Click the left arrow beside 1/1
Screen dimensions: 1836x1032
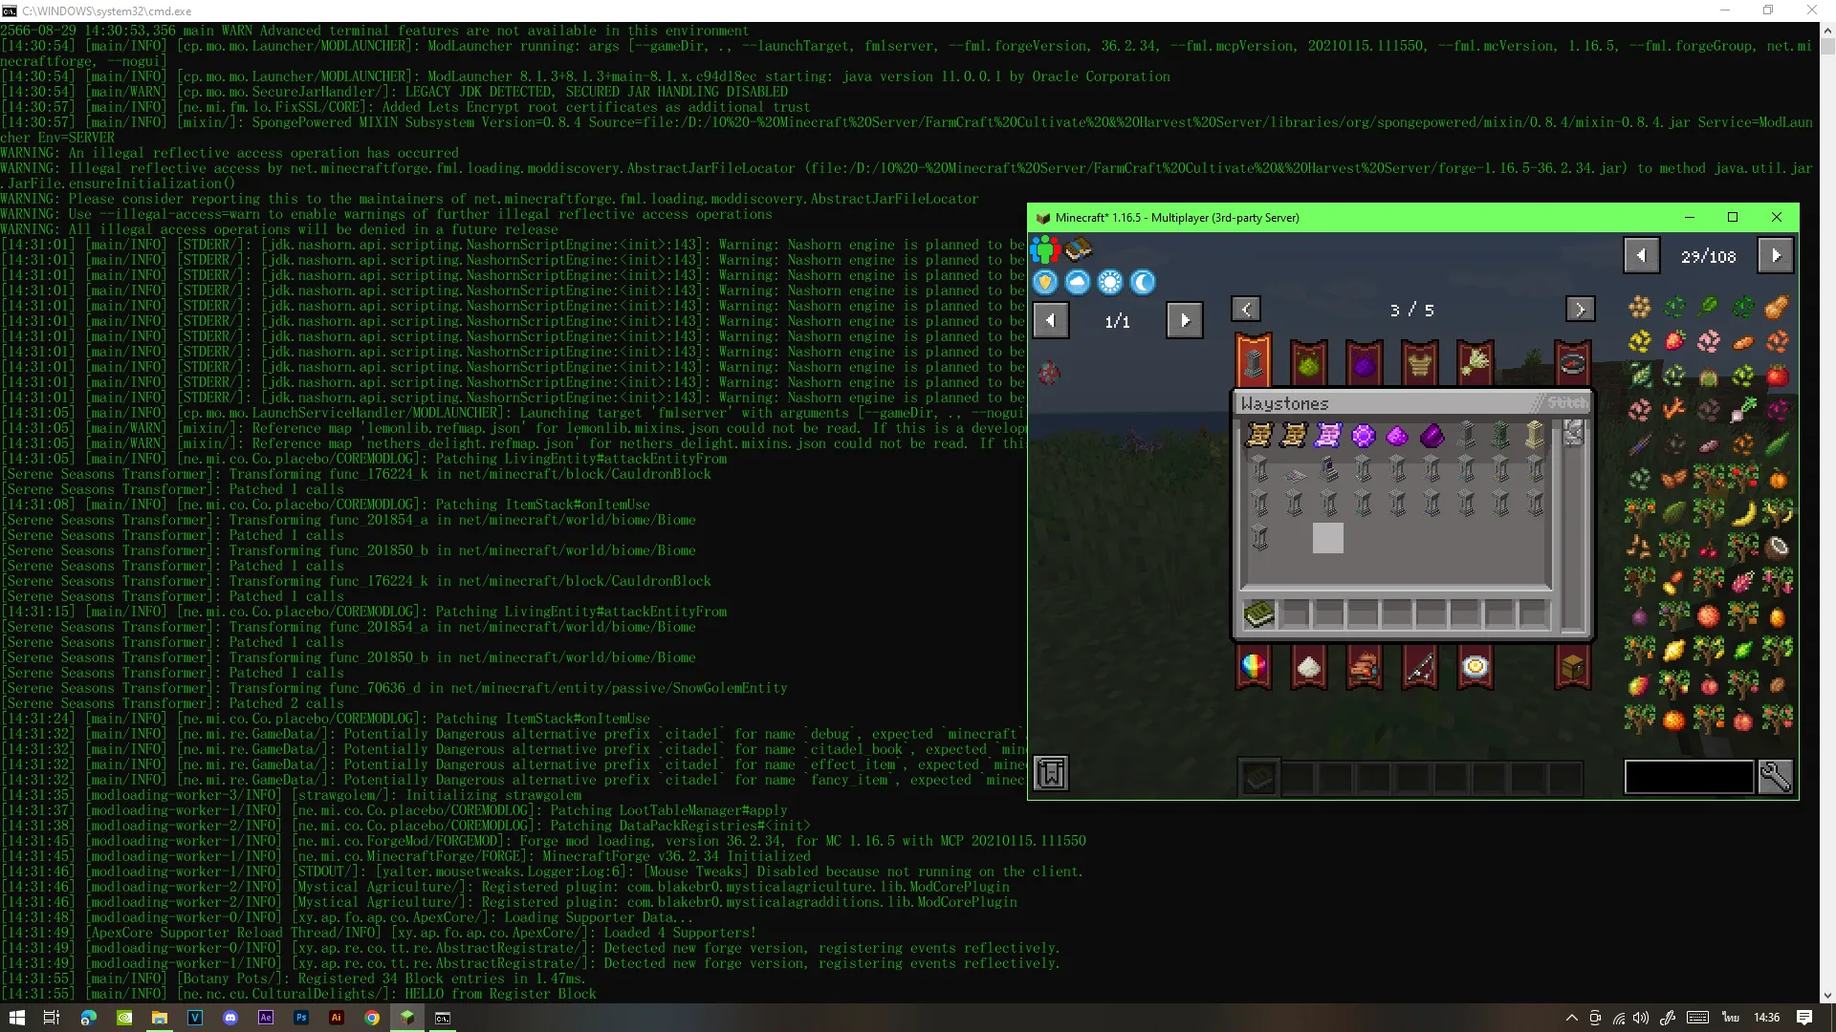[1051, 320]
